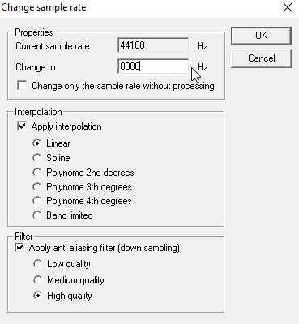The width and height of the screenshot is (299, 324).
Task: Click the Current sample rate field showing 44100
Action: [153, 45]
